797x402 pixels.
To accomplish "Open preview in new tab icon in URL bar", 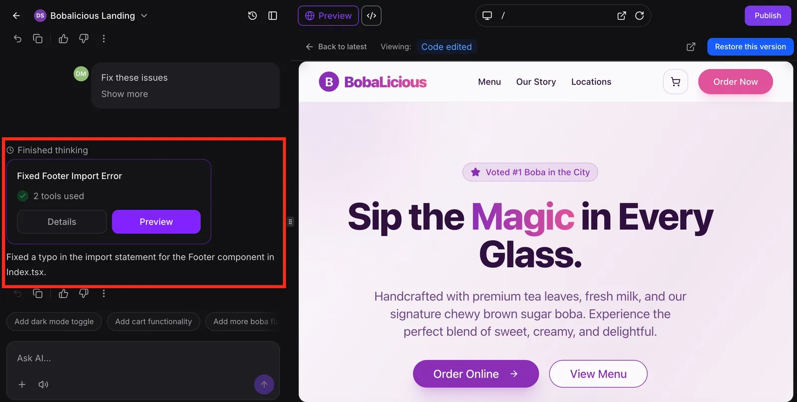I will click(622, 15).
